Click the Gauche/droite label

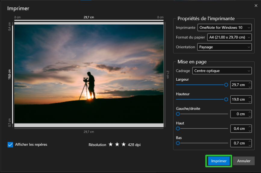click(188, 109)
